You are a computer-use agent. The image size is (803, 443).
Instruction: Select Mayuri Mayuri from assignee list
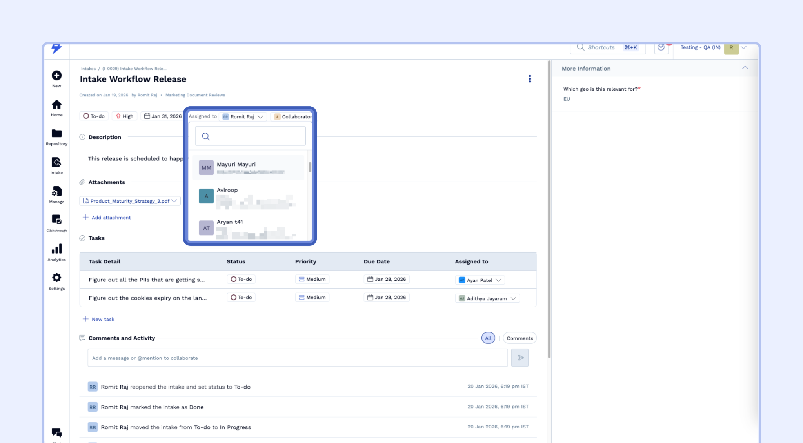click(248, 167)
